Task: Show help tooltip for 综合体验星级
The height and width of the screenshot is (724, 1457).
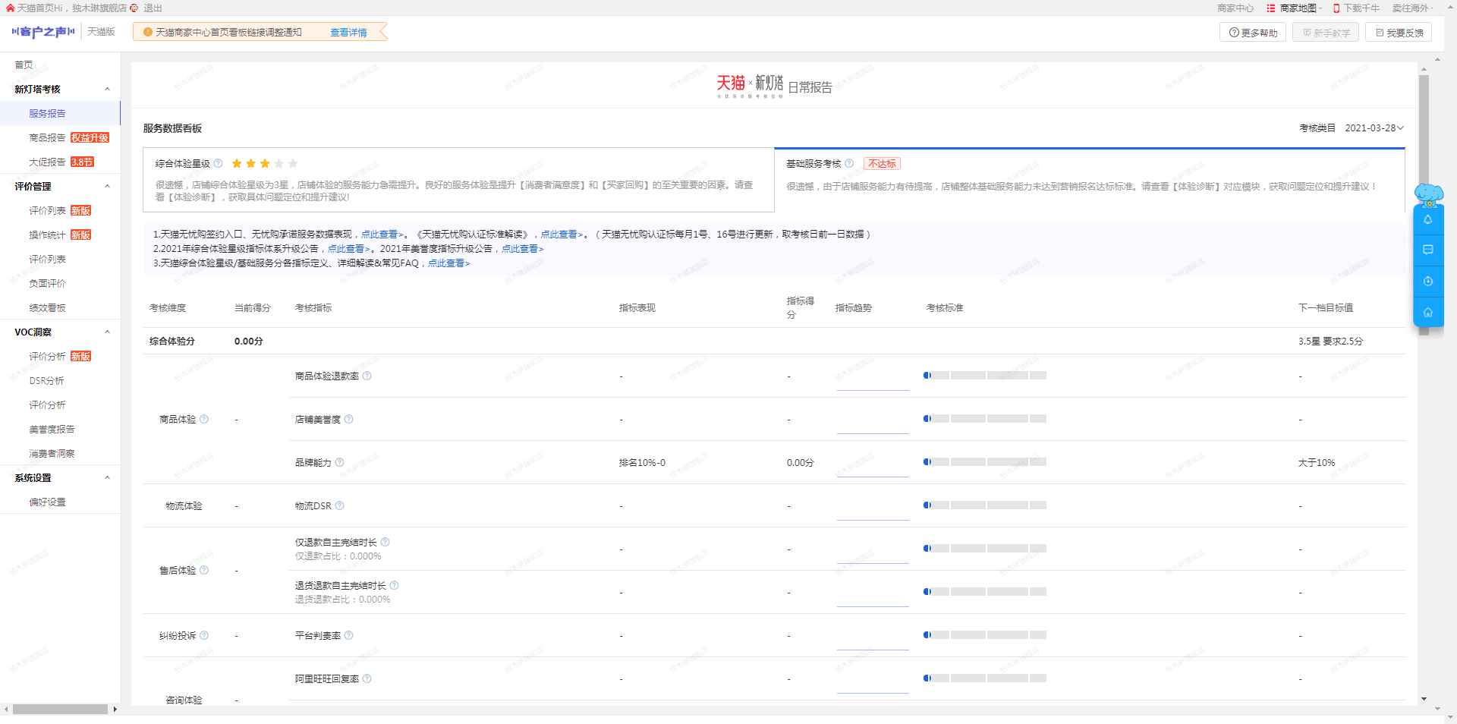Action: [219, 163]
